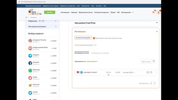Image resolution: width=178 pixels, height=100 pixels.
Task: Open the user profile icon
Action: point(159,12)
